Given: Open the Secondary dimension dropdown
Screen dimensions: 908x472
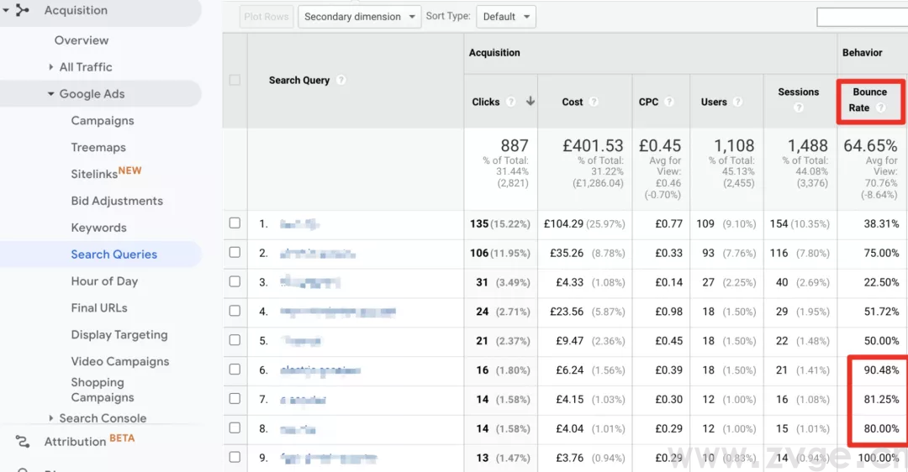Looking at the screenshot, I should pos(359,17).
